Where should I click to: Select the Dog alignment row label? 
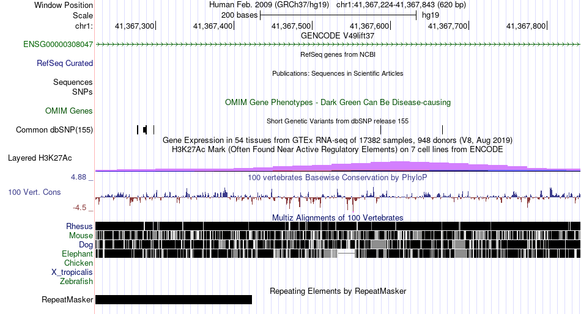point(86,245)
